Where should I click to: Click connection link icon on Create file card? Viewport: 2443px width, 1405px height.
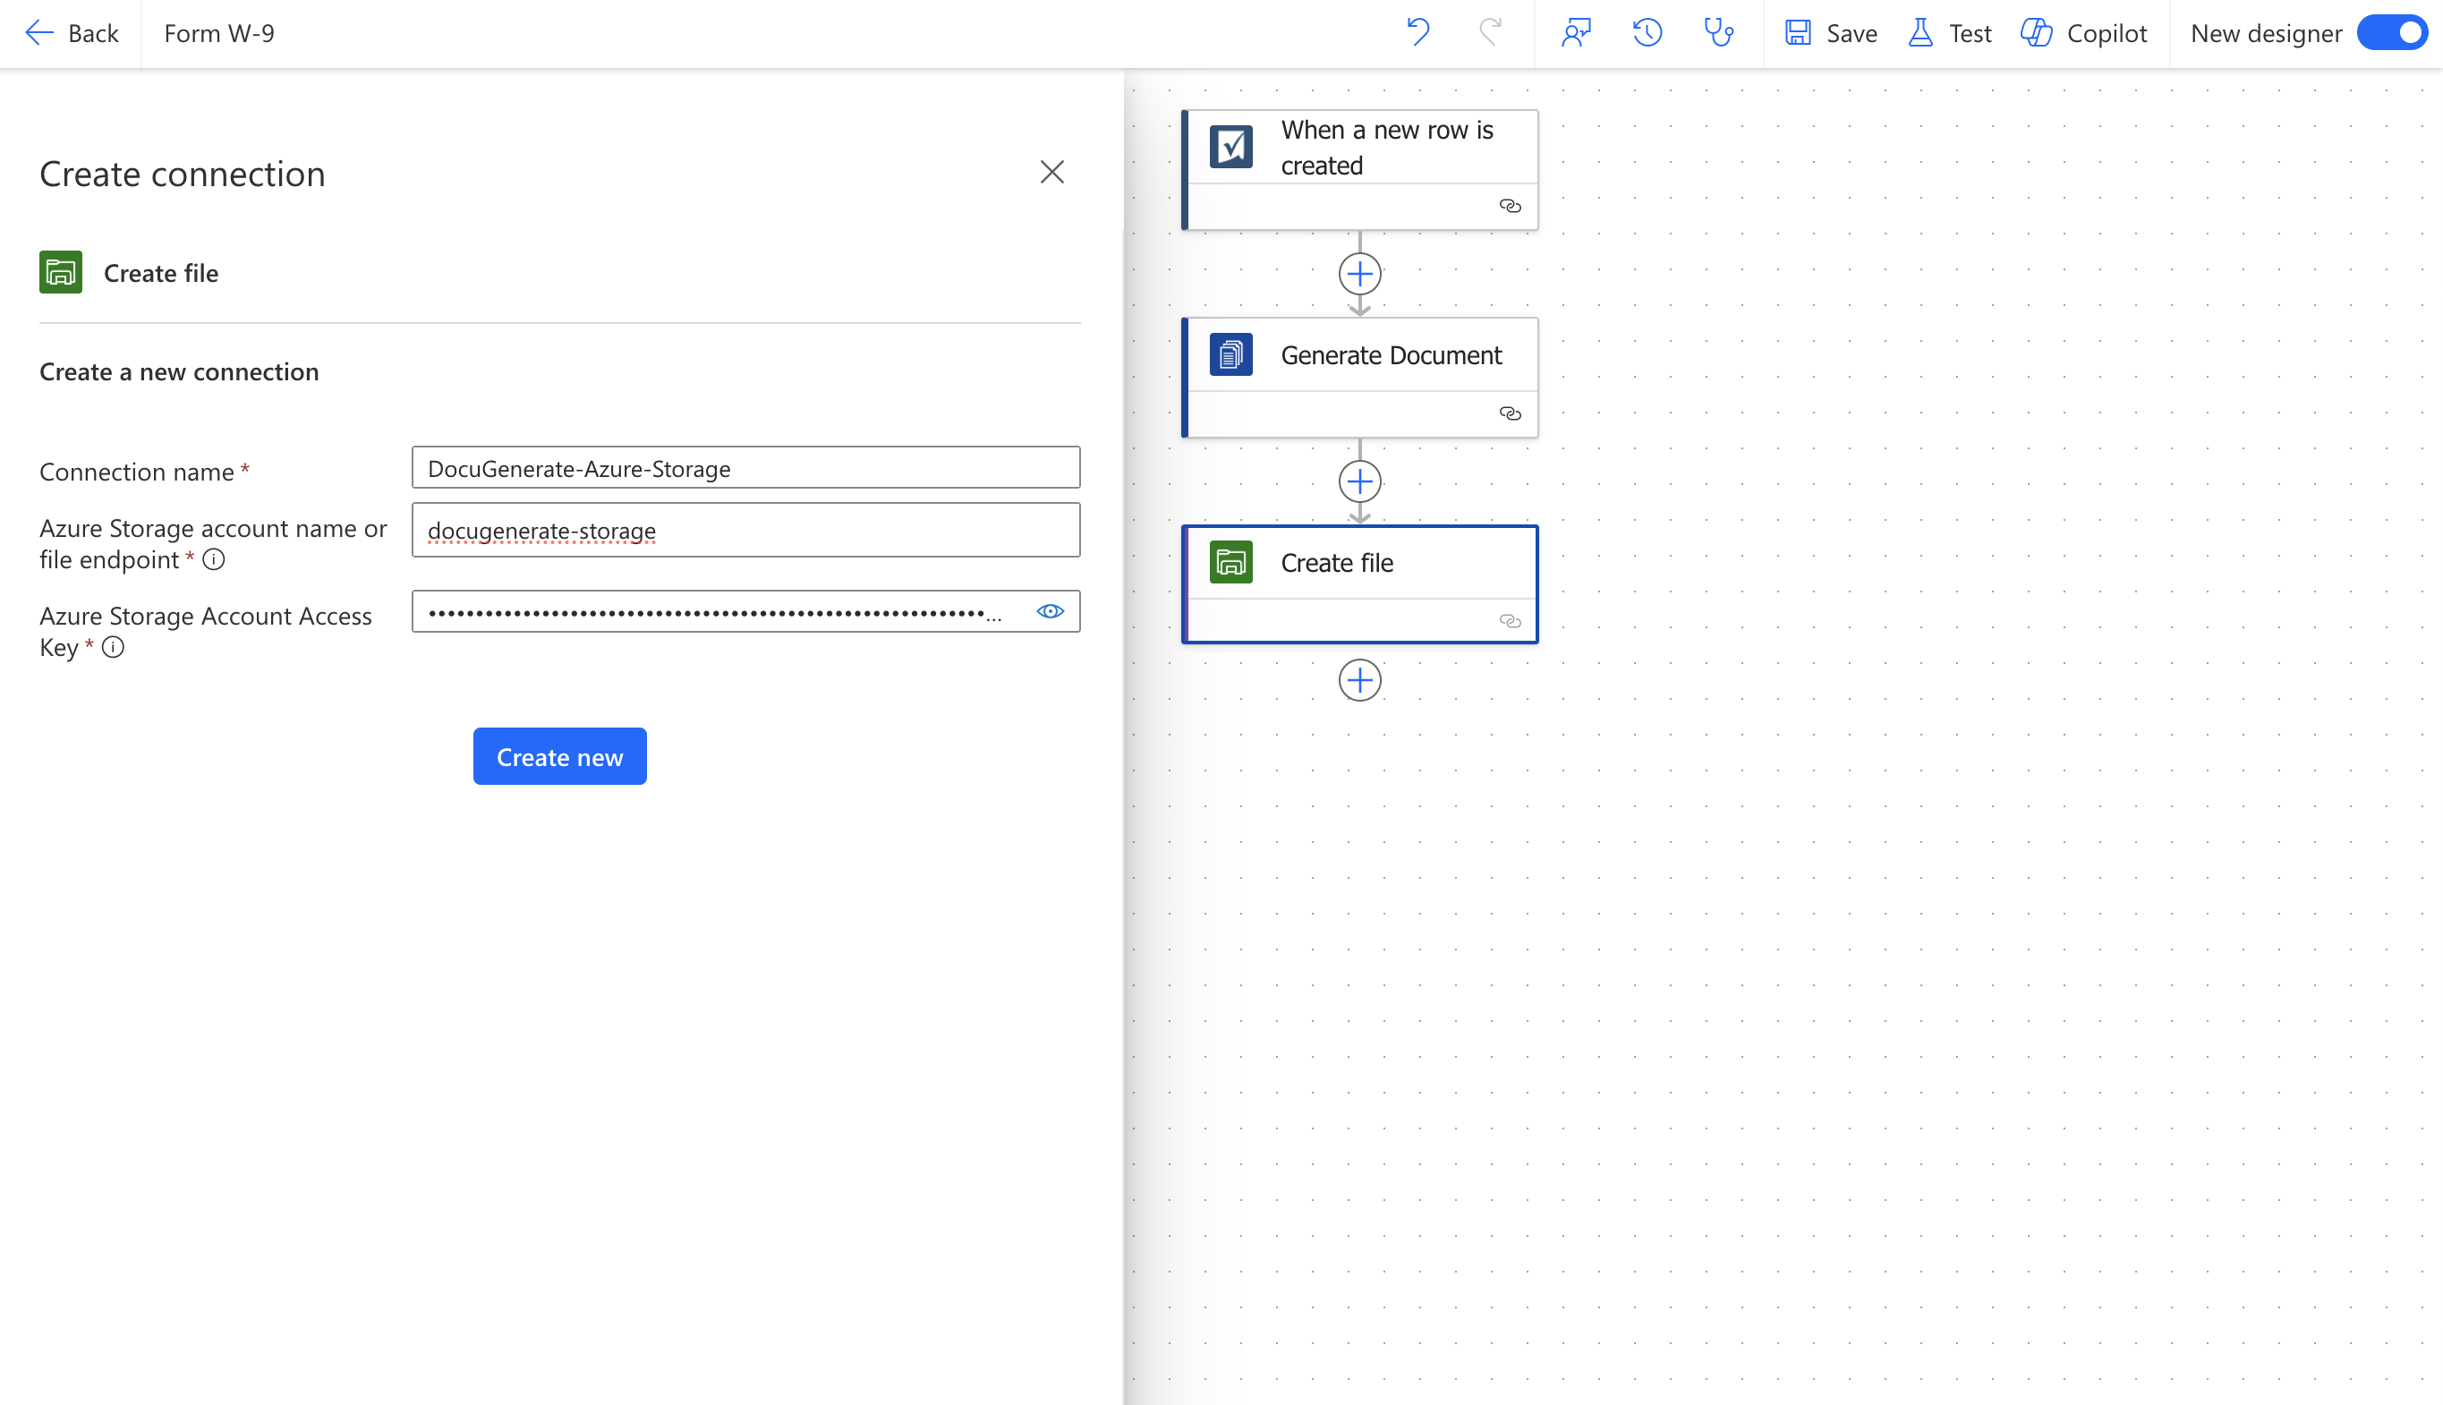pos(1510,621)
